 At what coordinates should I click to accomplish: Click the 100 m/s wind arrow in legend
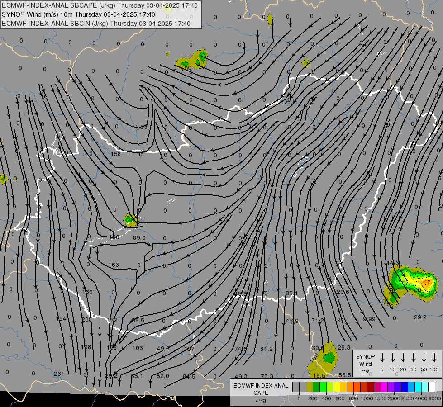click(434, 358)
